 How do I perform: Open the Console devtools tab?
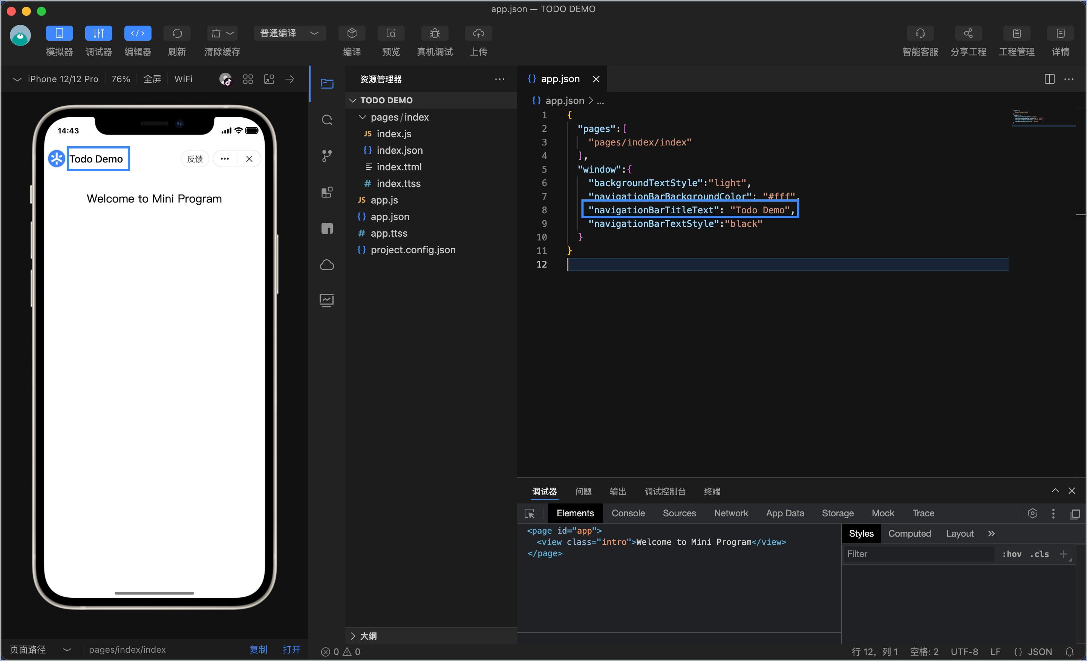coord(628,513)
